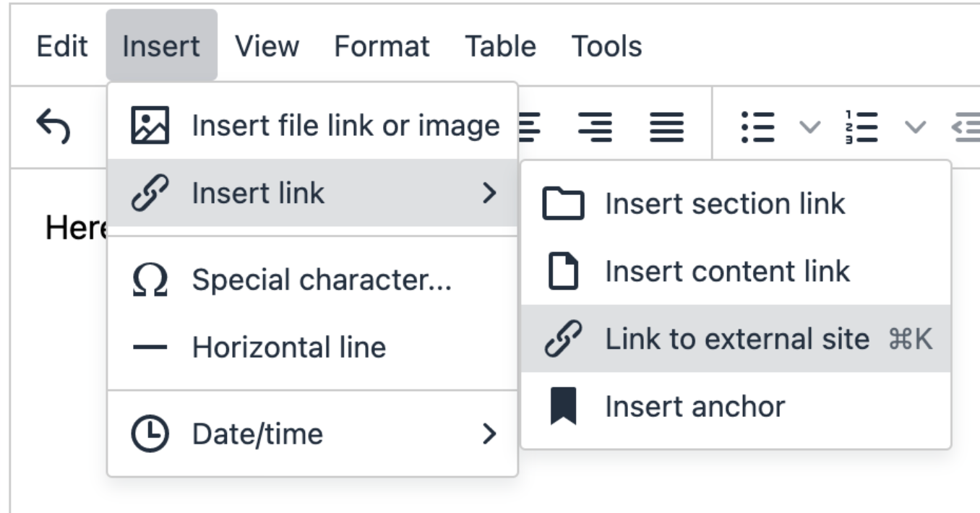
Task: Click the omega Special character icon
Action: (x=150, y=280)
